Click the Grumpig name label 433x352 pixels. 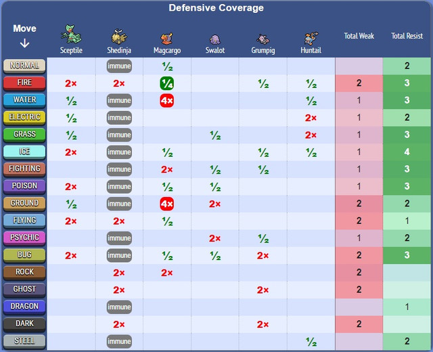(263, 50)
